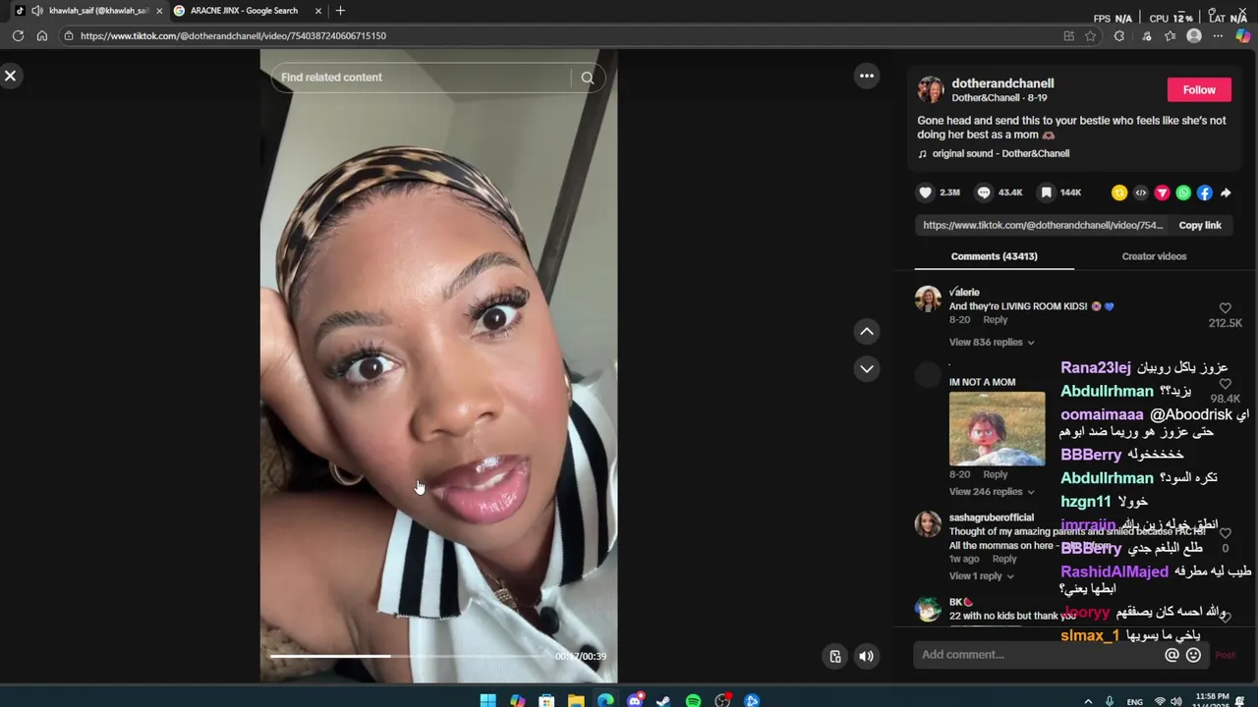Viewport: 1258px width, 707px height.
Task: Open dotherandchanell profile avatar
Action: pos(931,90)
